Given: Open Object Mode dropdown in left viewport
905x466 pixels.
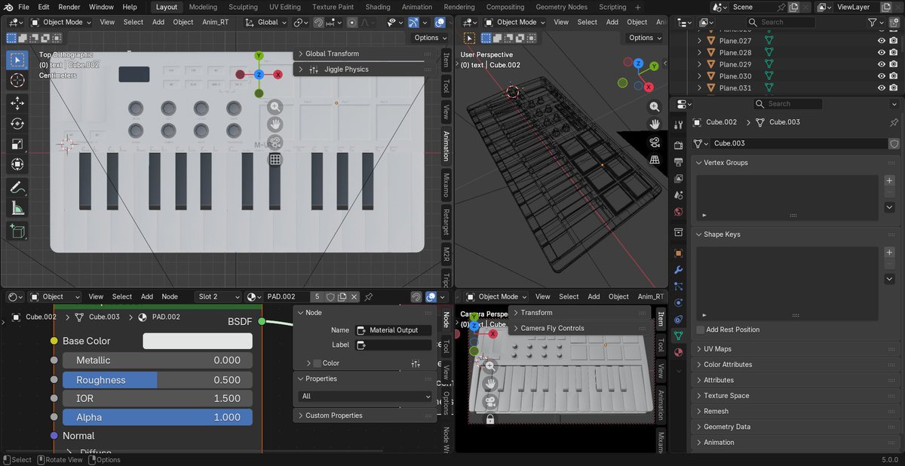Looking at the screenshot, I should click(60, 23).
